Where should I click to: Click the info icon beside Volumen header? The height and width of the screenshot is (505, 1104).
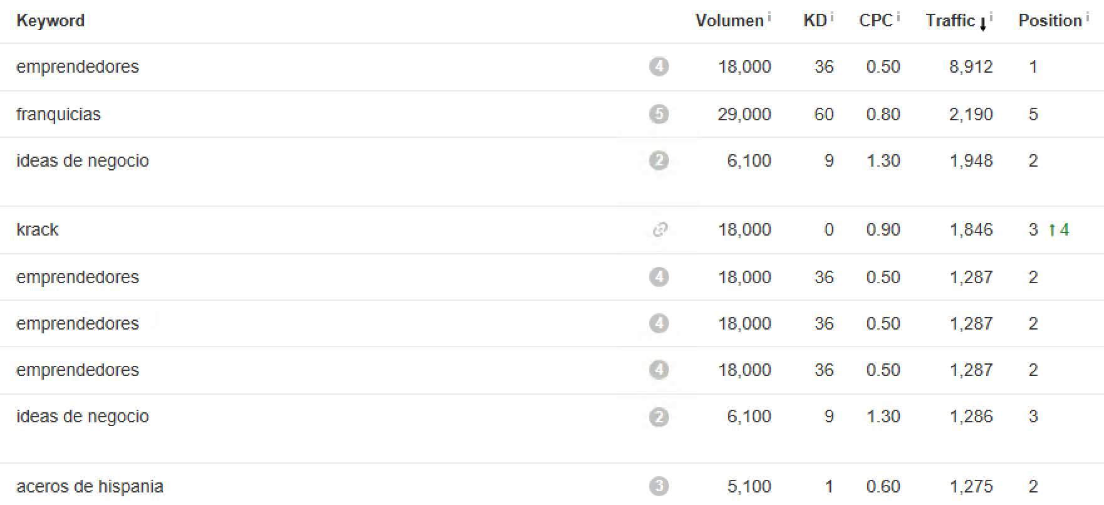(x=769, y=16)
